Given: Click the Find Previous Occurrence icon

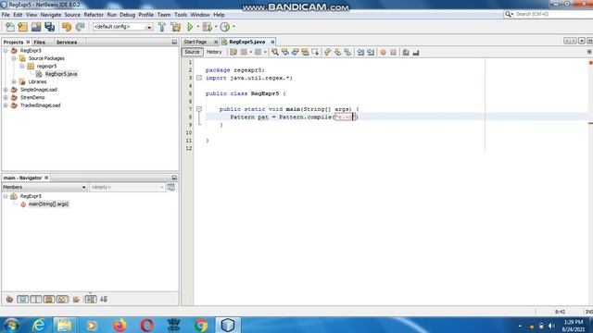Looking at the screenshot, I should 285,52.
